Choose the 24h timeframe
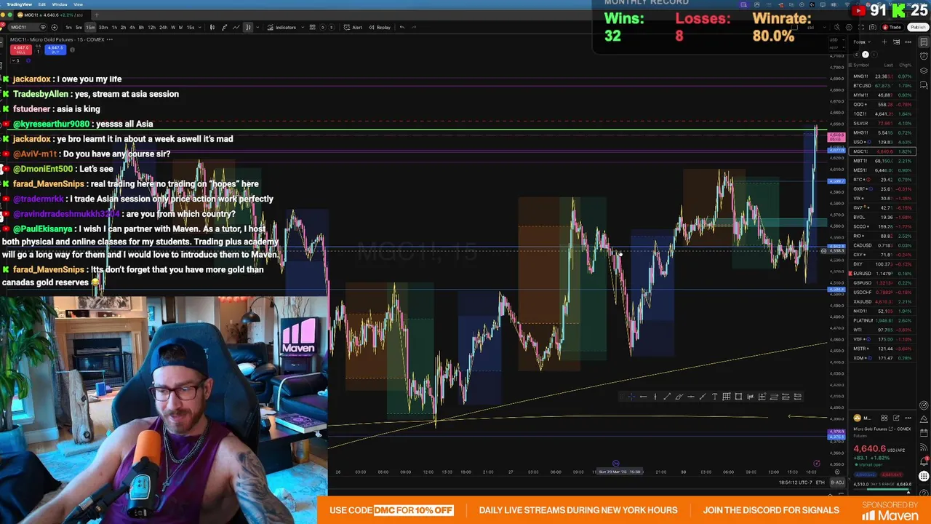931x524 pixels. pos(163,27)
